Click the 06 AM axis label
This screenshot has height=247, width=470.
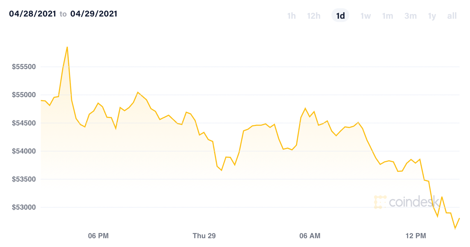tap(309, 236)
